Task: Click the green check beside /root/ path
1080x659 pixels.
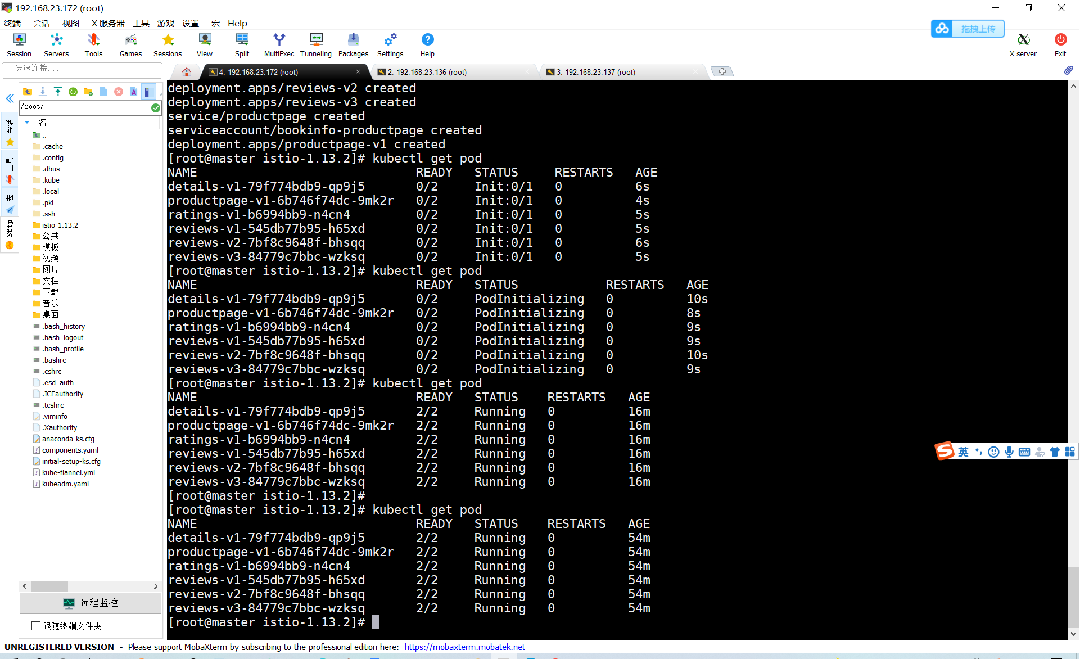Action: click(156, 107)
